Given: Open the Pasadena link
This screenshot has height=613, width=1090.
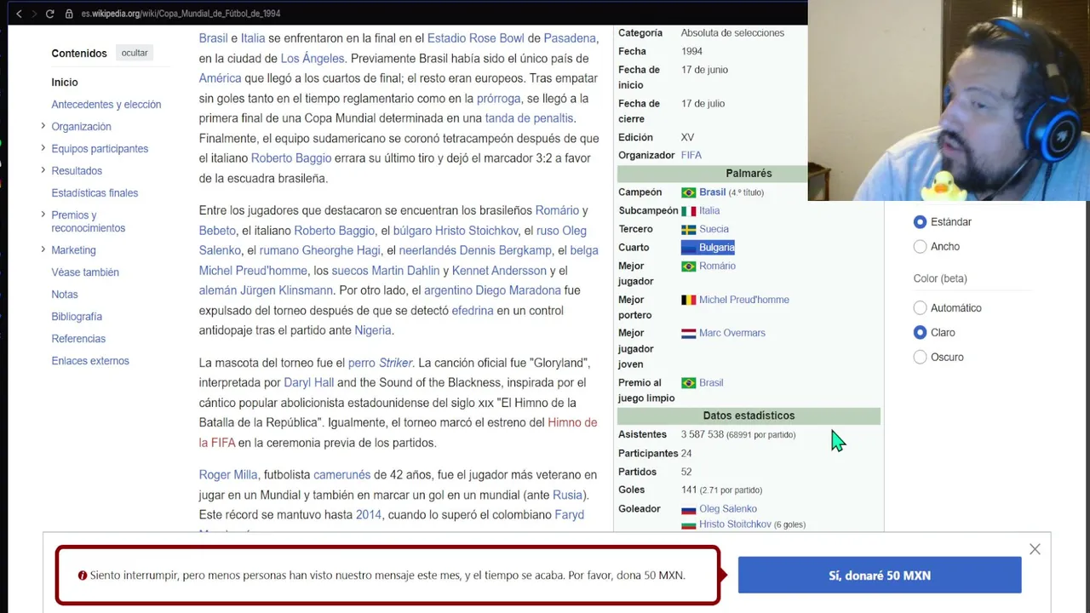Looking at the screenshot, I should pyautogui.click(x=570, y=38).
